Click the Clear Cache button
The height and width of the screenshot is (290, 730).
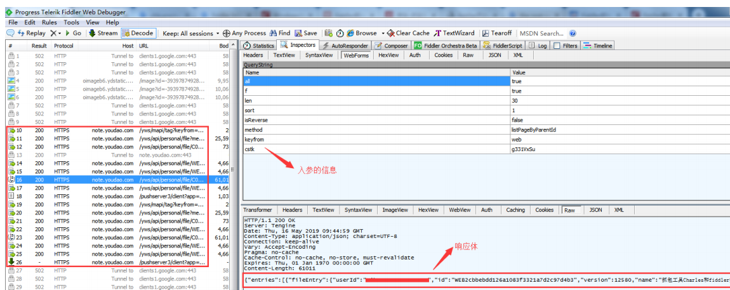[408, 33]
